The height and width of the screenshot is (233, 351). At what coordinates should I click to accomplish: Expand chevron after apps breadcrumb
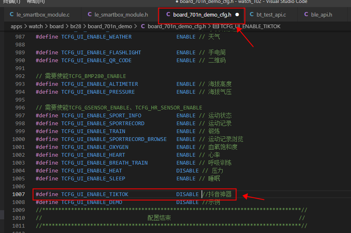(25, 27)
